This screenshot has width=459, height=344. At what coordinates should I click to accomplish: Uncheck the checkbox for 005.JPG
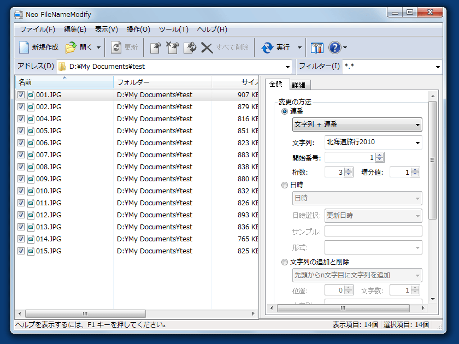tap(21, 131)
